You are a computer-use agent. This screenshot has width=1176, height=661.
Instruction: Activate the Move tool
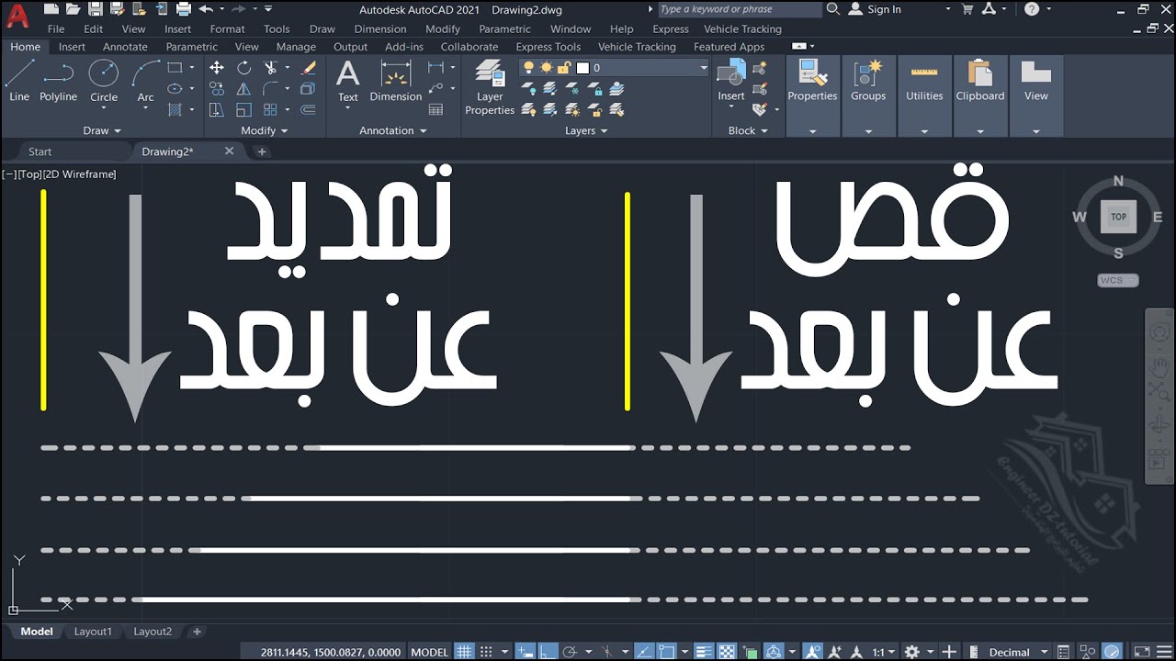pyautogui.click(x=217, y=67)
